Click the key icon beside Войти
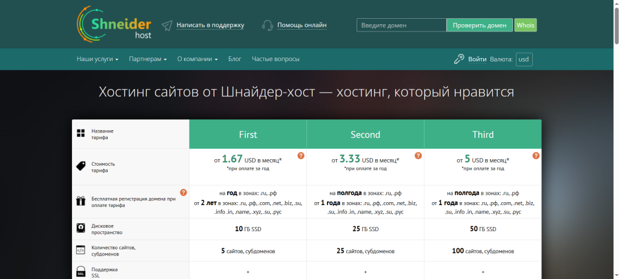This screenshot has height=279, width=620. click(x=459, y=59)
